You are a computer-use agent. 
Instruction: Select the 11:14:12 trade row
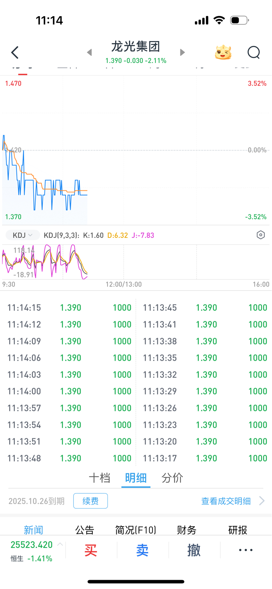click(x=69, y=324)
